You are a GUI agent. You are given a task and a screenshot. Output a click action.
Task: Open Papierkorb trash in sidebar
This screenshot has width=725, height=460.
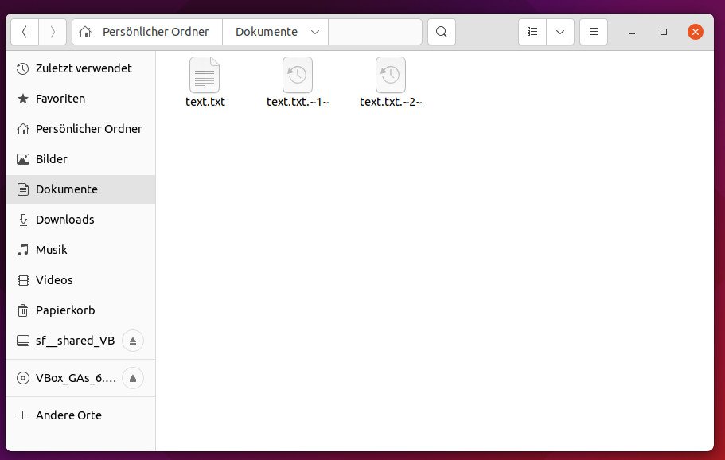click(64, 310)
